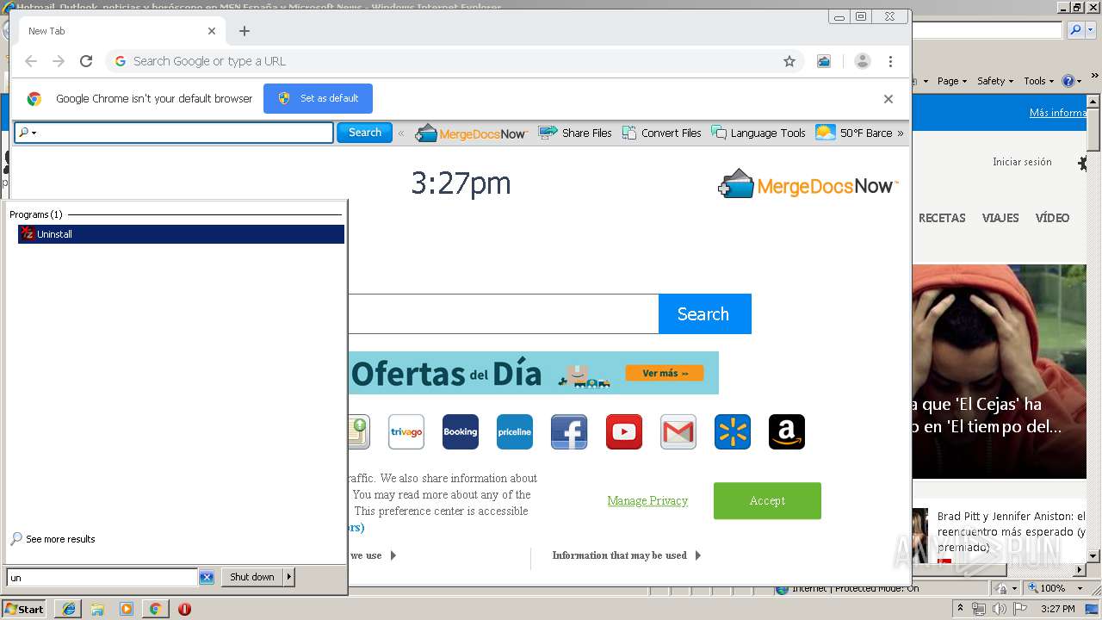The image size is (1102, 620).
Task: Open the RECETAS tab on MSN
Action: pyautogui.click(x=942, y=218)
